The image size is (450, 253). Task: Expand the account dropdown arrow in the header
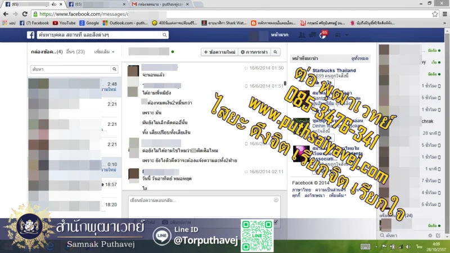(346, 35)
